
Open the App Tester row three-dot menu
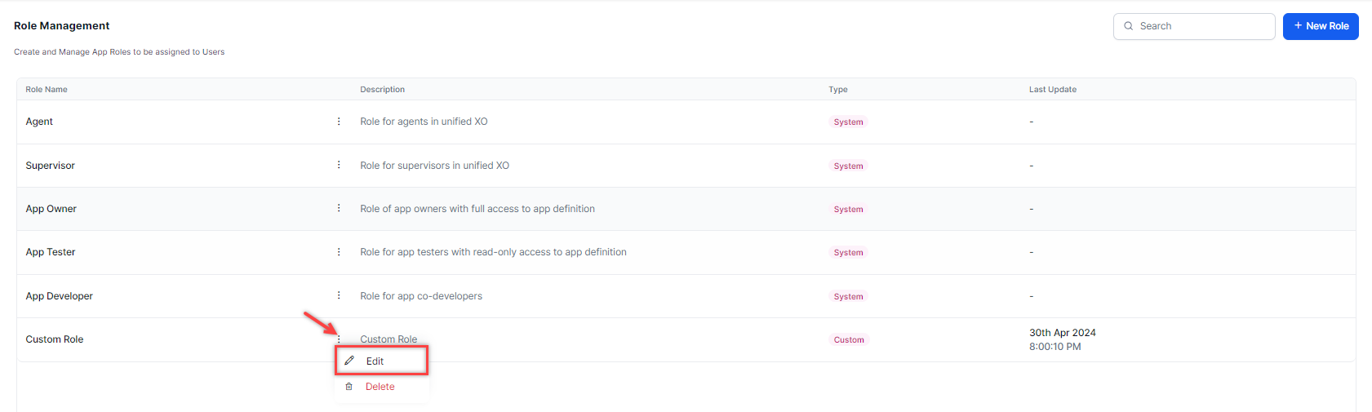click(339, 252)
